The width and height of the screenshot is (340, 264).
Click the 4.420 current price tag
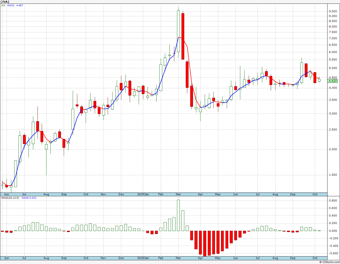click(x=333, y=81)
